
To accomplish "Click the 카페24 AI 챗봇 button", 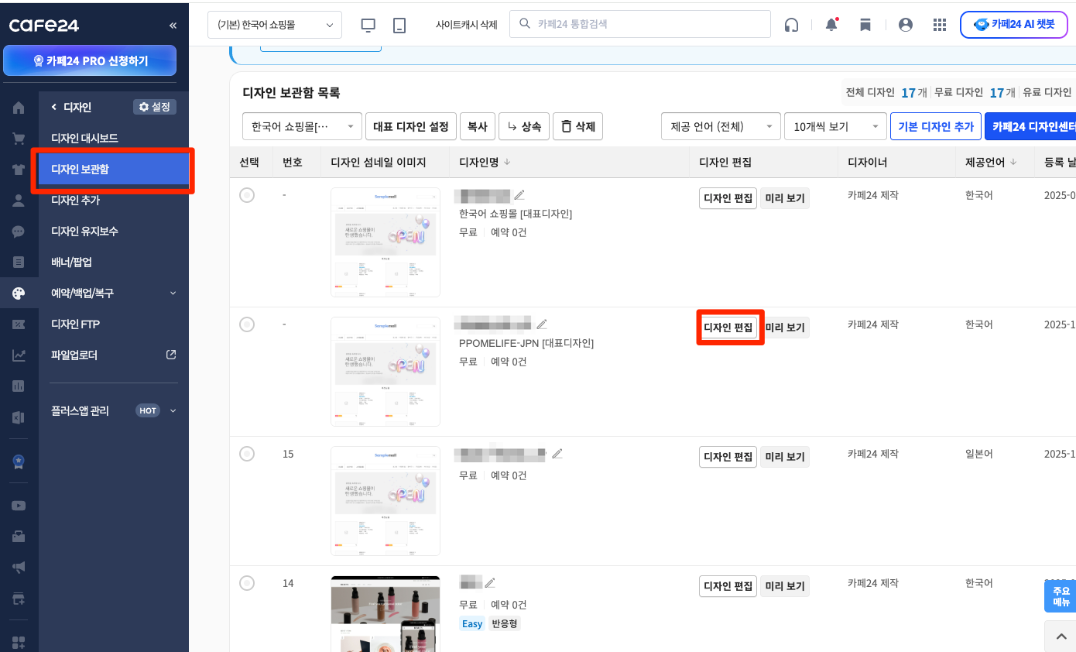I will (1014, 25).
